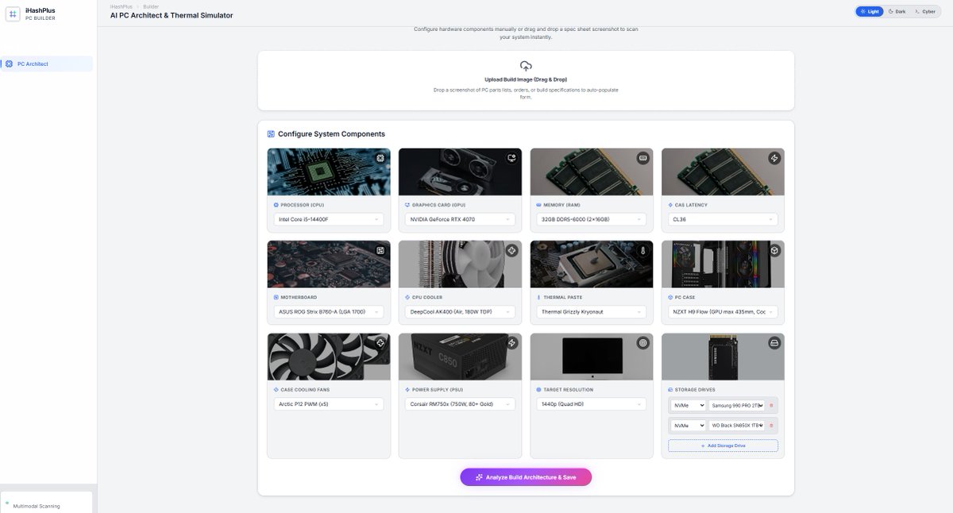Switch to Dark theme
Image resolution: width=953 pixels, height=513 pixels.
coord(897,12)
